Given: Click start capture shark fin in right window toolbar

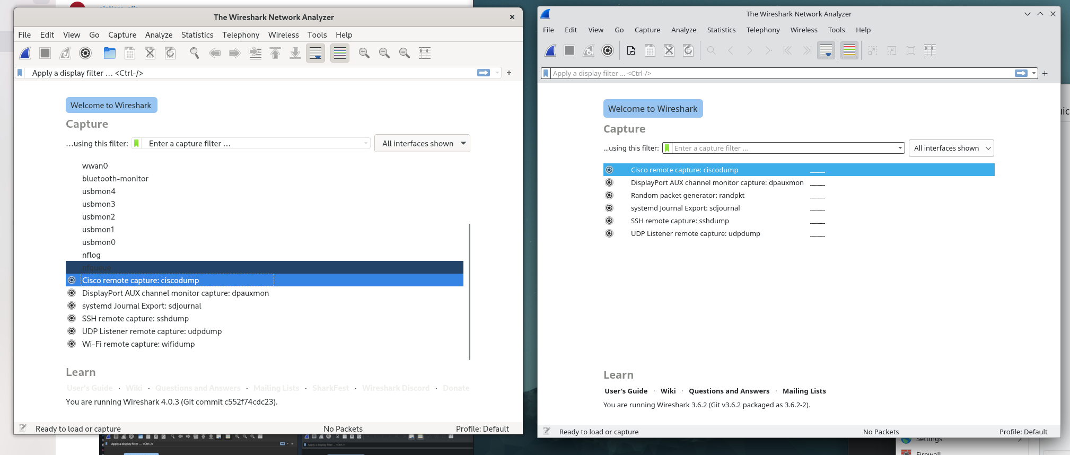Looking at the screenshot, I should (x=550, y=50).
